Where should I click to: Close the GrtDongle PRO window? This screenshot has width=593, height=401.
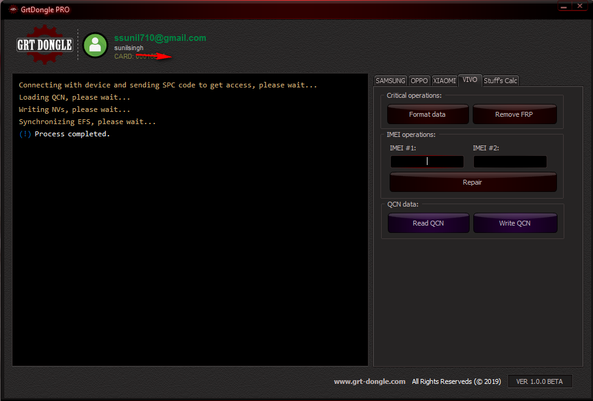tap(580, 6)
